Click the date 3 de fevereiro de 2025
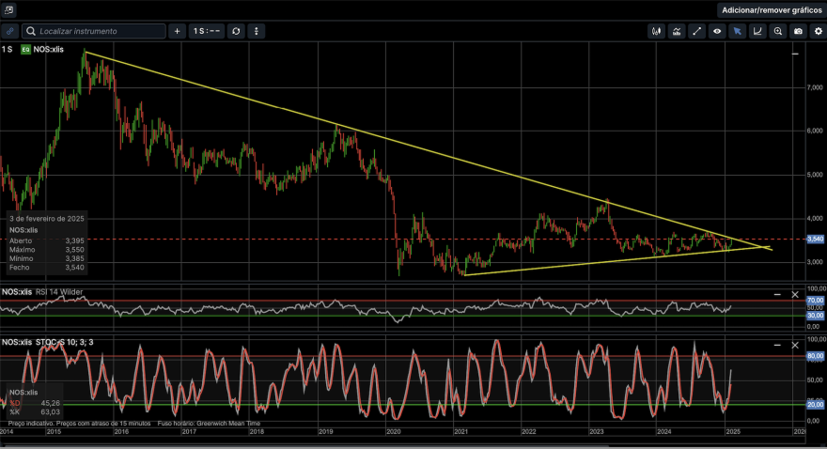The width and height of the screenshot is (827, 449). coord(47,218)
